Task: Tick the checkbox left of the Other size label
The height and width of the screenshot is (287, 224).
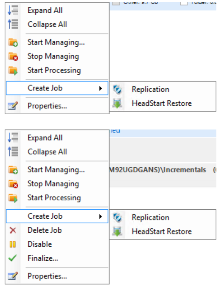Action: pos(116,3)
